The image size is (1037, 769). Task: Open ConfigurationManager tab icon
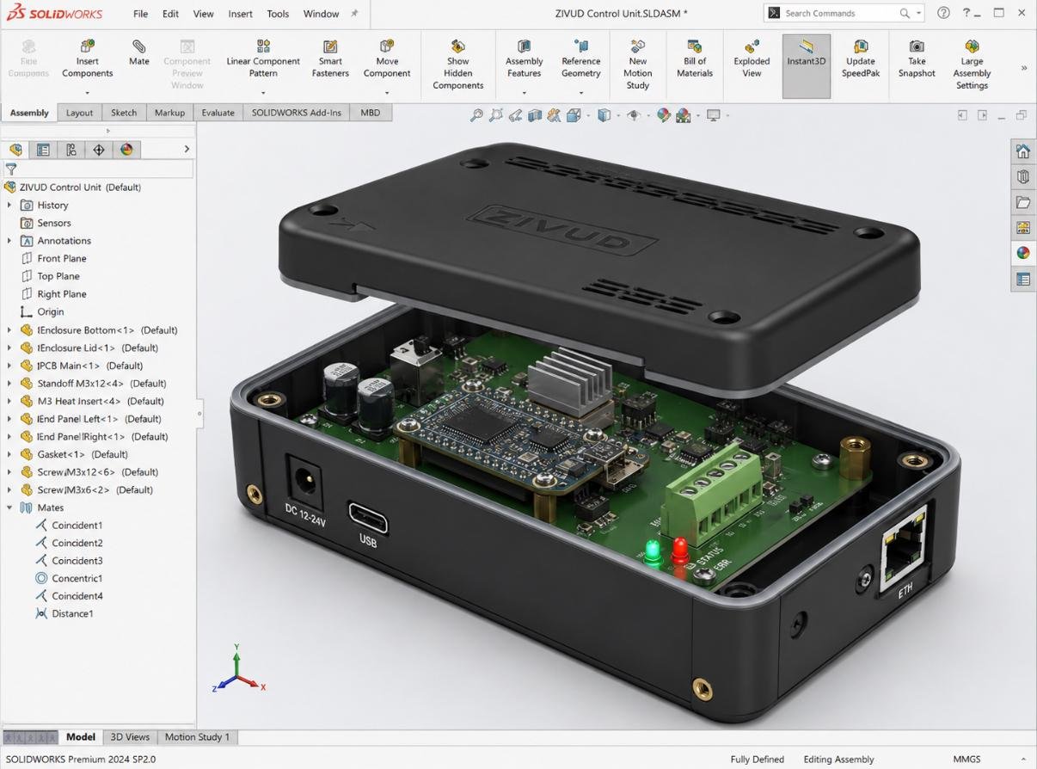71,150
